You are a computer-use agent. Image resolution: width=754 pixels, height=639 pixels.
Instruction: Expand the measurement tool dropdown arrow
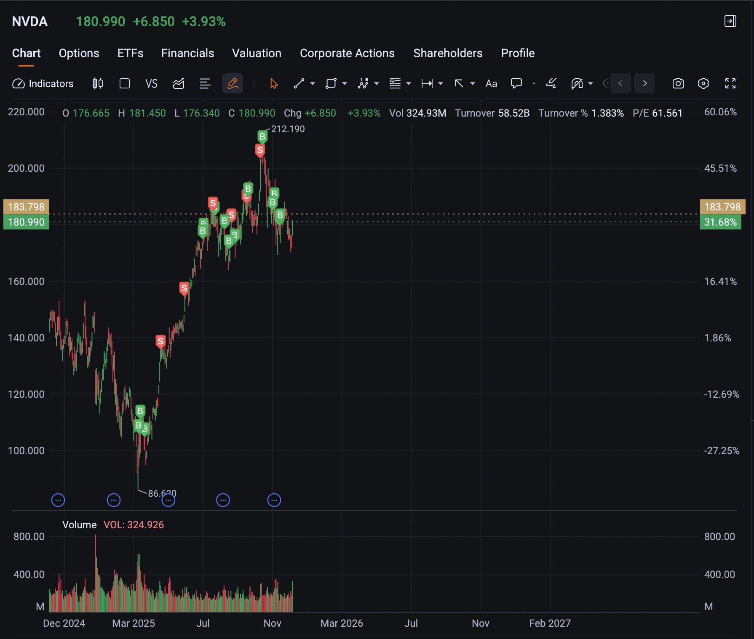(441, 84)
